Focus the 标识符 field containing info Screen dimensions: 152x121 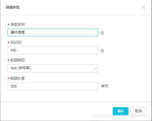coord(53,50)
